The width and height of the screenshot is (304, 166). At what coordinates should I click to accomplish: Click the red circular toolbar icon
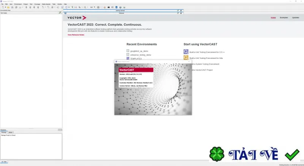[x=105, y=7]
